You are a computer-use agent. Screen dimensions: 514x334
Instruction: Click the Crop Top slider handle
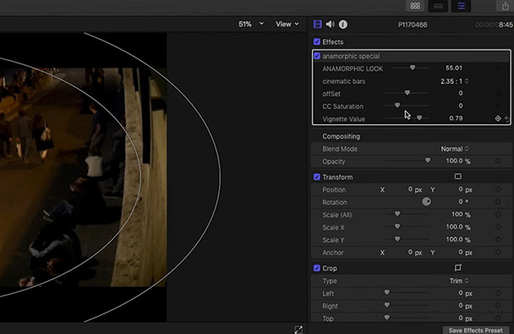point(387,317)
